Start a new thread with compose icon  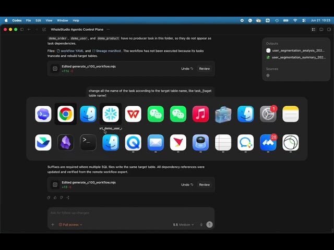[44, 29]
